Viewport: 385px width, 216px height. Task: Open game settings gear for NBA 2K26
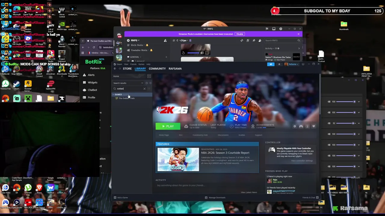295,126
